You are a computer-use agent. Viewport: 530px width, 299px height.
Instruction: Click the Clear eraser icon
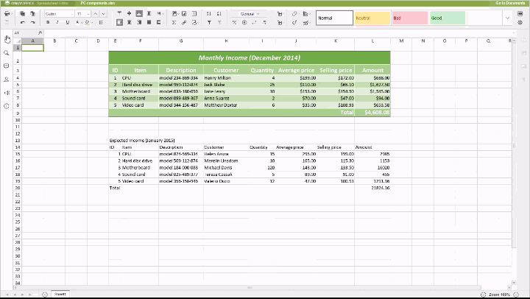coord(294,14)
